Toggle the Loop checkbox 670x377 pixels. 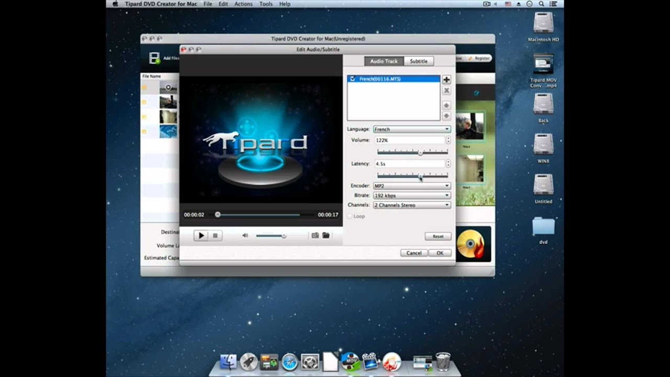coord(350,216)
